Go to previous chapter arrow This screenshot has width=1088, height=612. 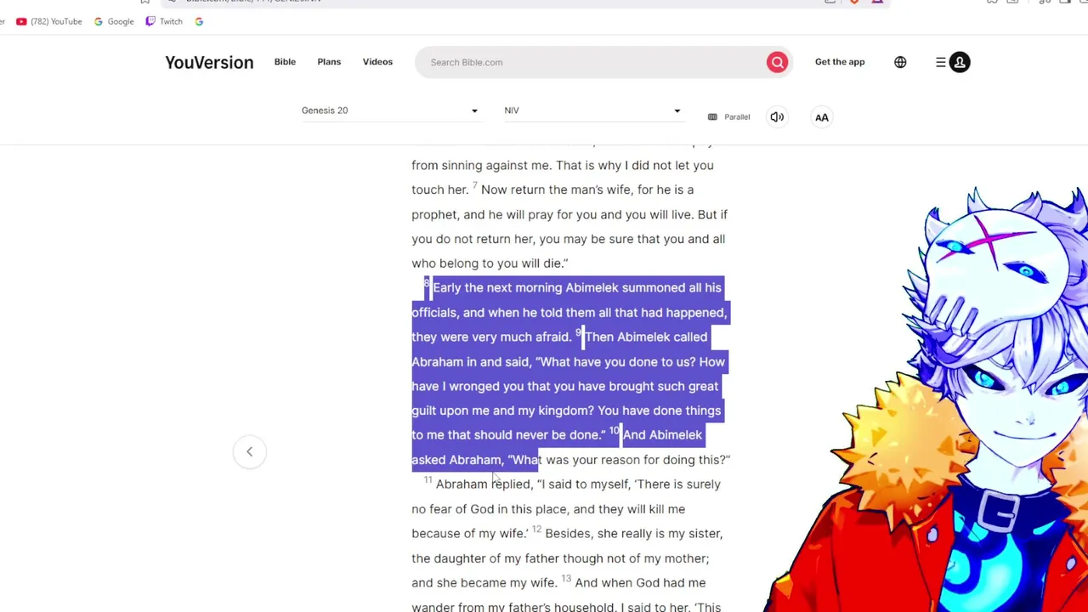coord(250,451)
